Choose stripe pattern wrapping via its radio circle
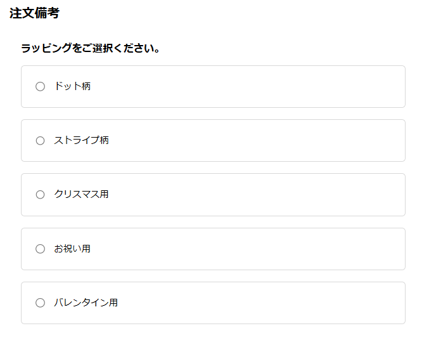429x340 pixels. coord(40,140)
